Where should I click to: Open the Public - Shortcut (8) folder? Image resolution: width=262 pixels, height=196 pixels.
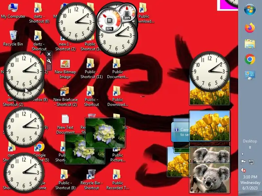coord(65,179)
